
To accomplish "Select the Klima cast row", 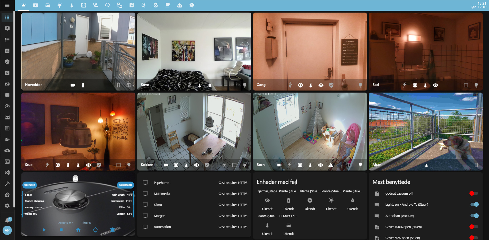I will [x=194, y=205].
